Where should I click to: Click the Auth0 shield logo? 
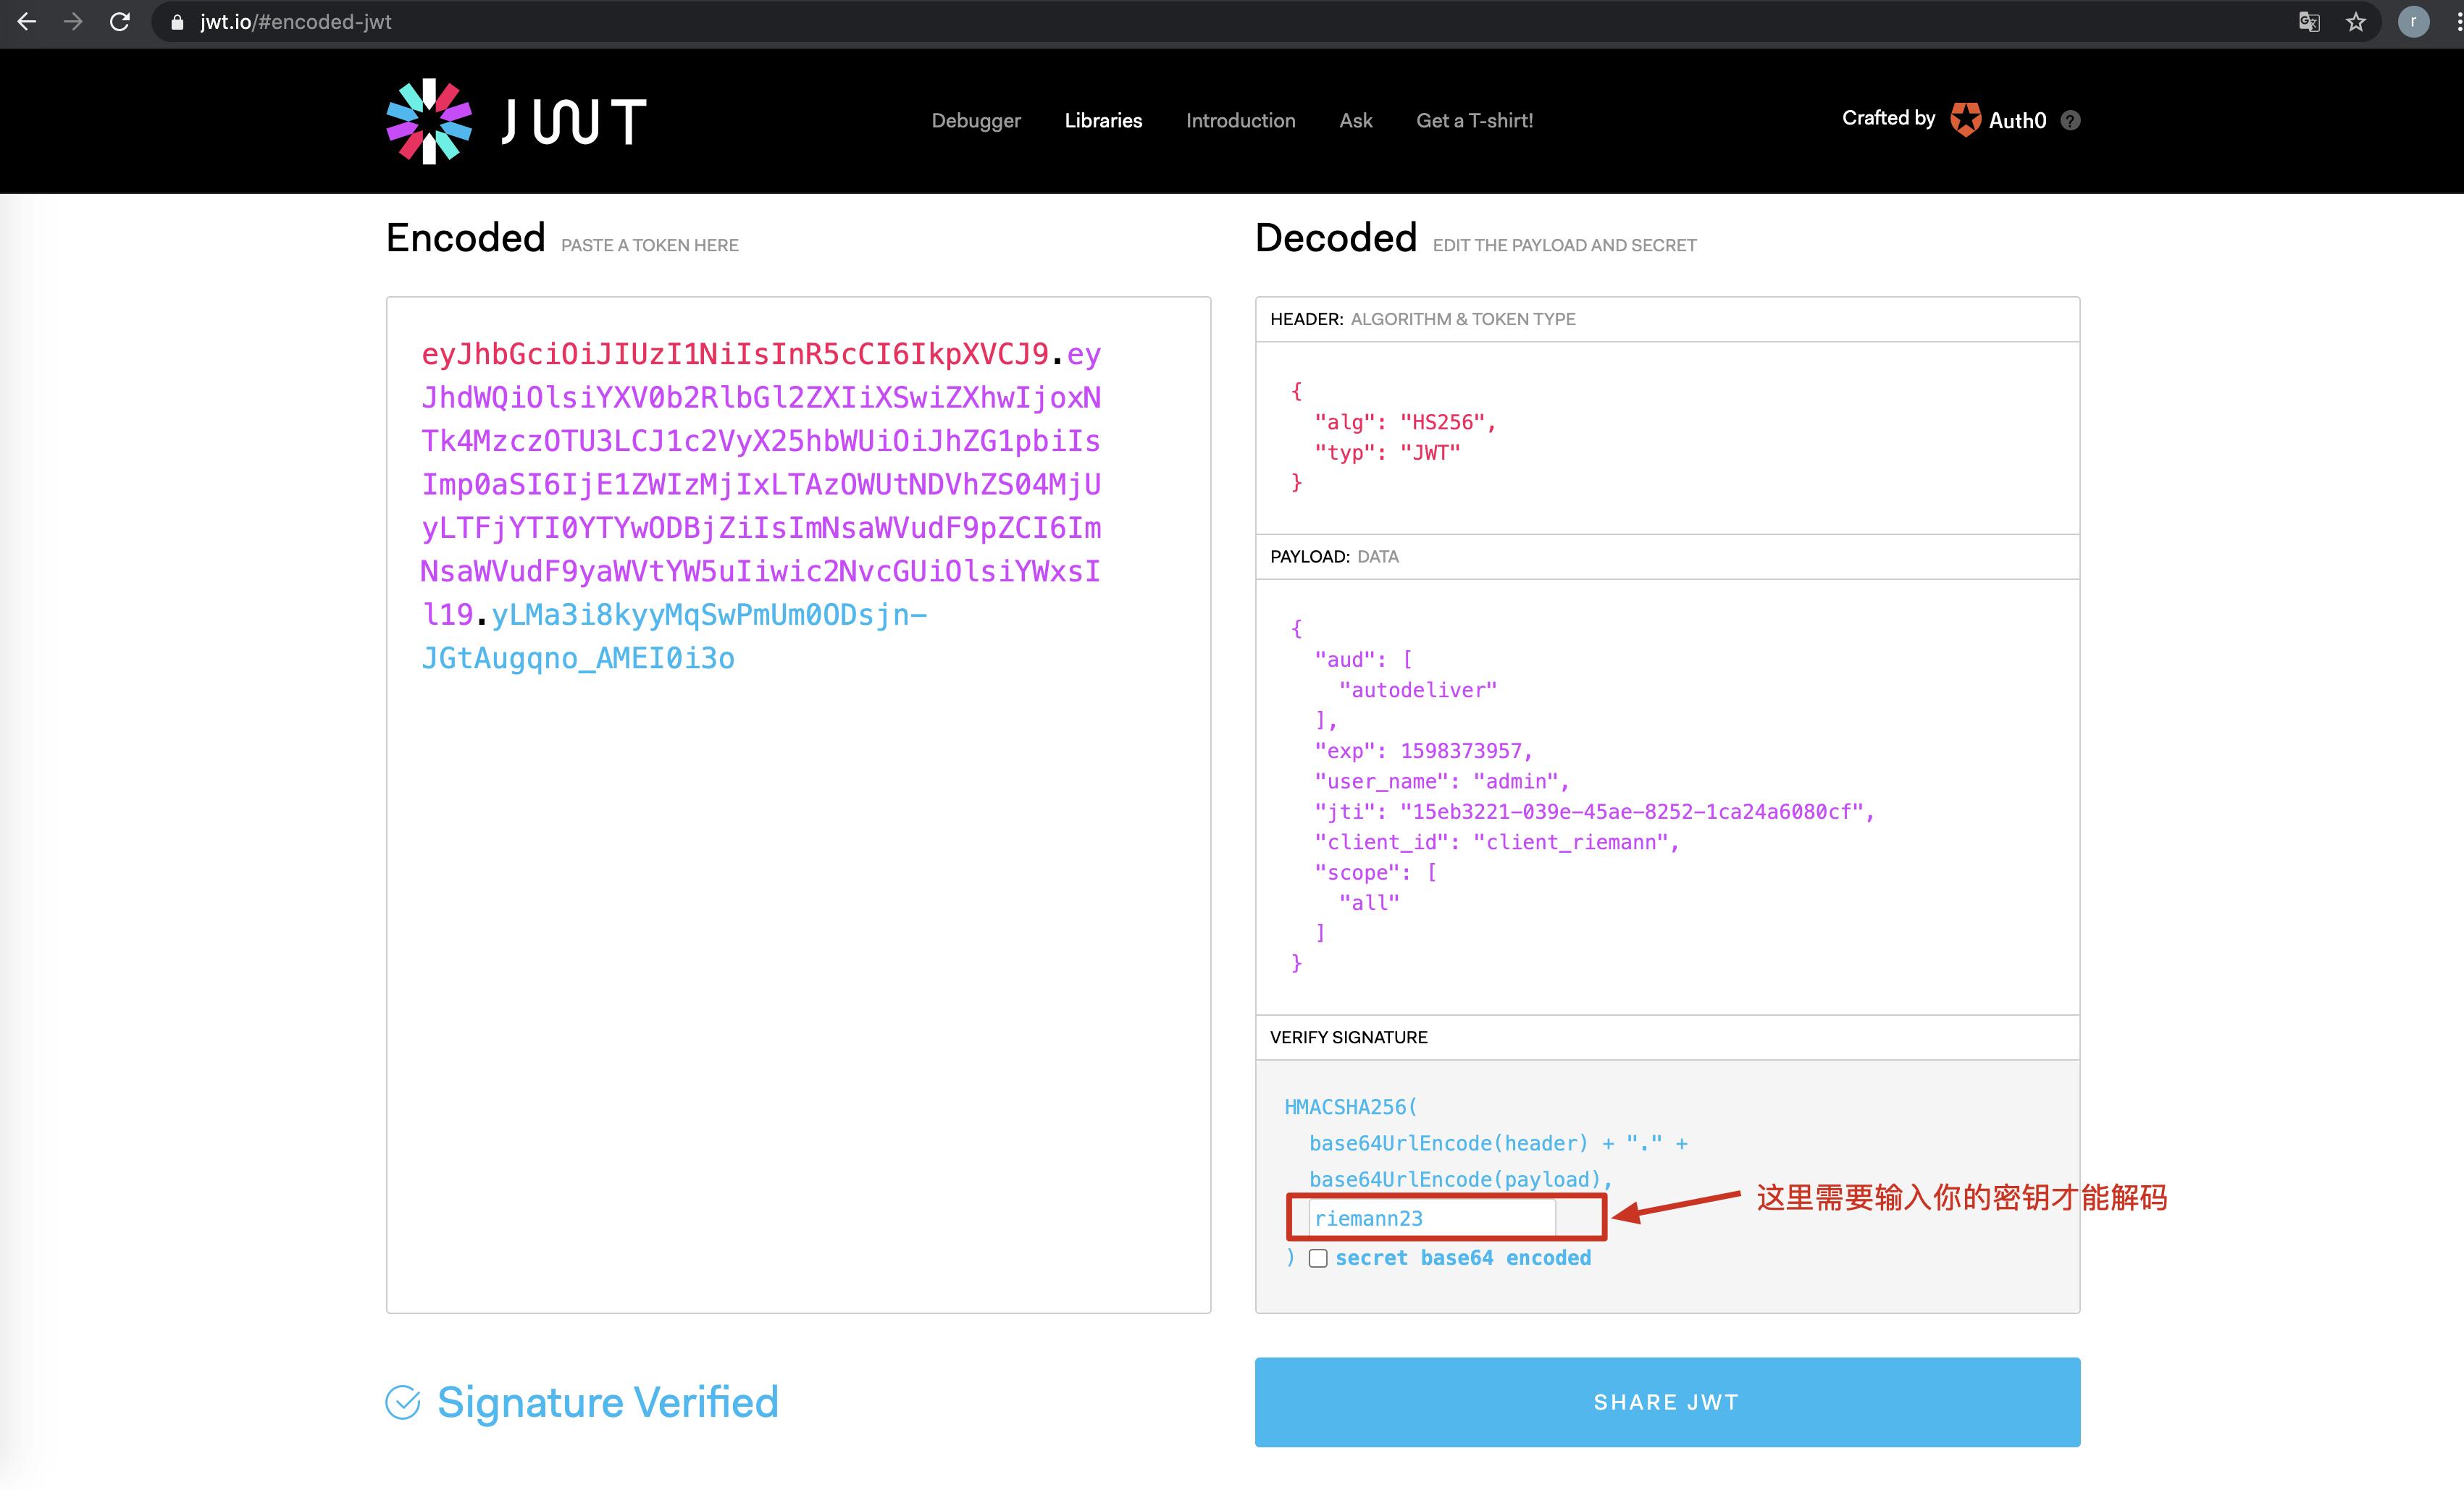pos(1965,120)
